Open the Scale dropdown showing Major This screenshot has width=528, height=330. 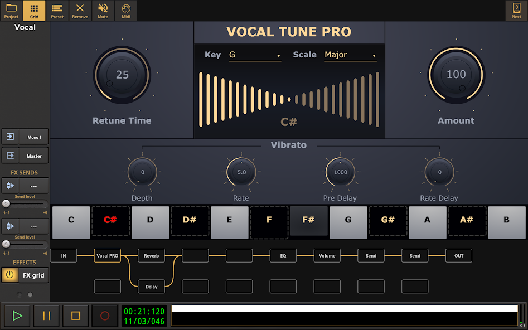coord(350,55)
